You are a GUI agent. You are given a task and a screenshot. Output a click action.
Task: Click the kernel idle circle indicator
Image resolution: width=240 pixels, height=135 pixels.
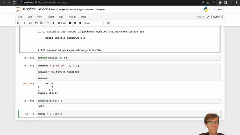coord(222,16)
